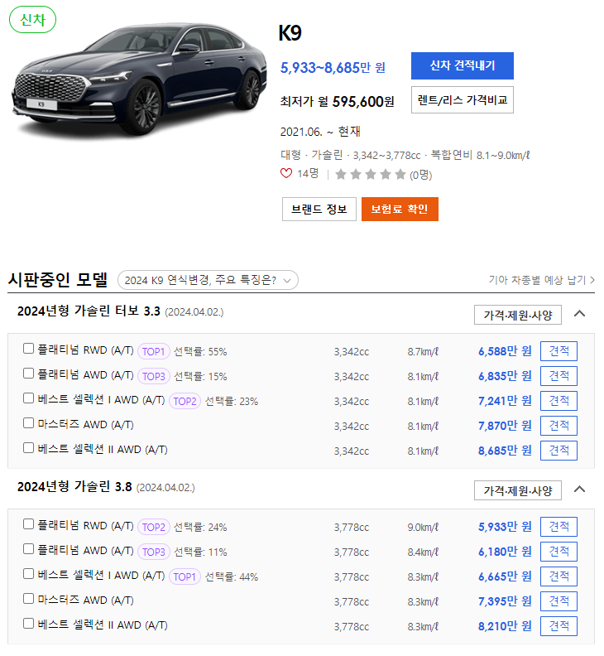The image size is (604, 656).
Task: Check 터보 3.3 베스트 셀렉션 I AWD checkbox
Action: click(28, 398)
